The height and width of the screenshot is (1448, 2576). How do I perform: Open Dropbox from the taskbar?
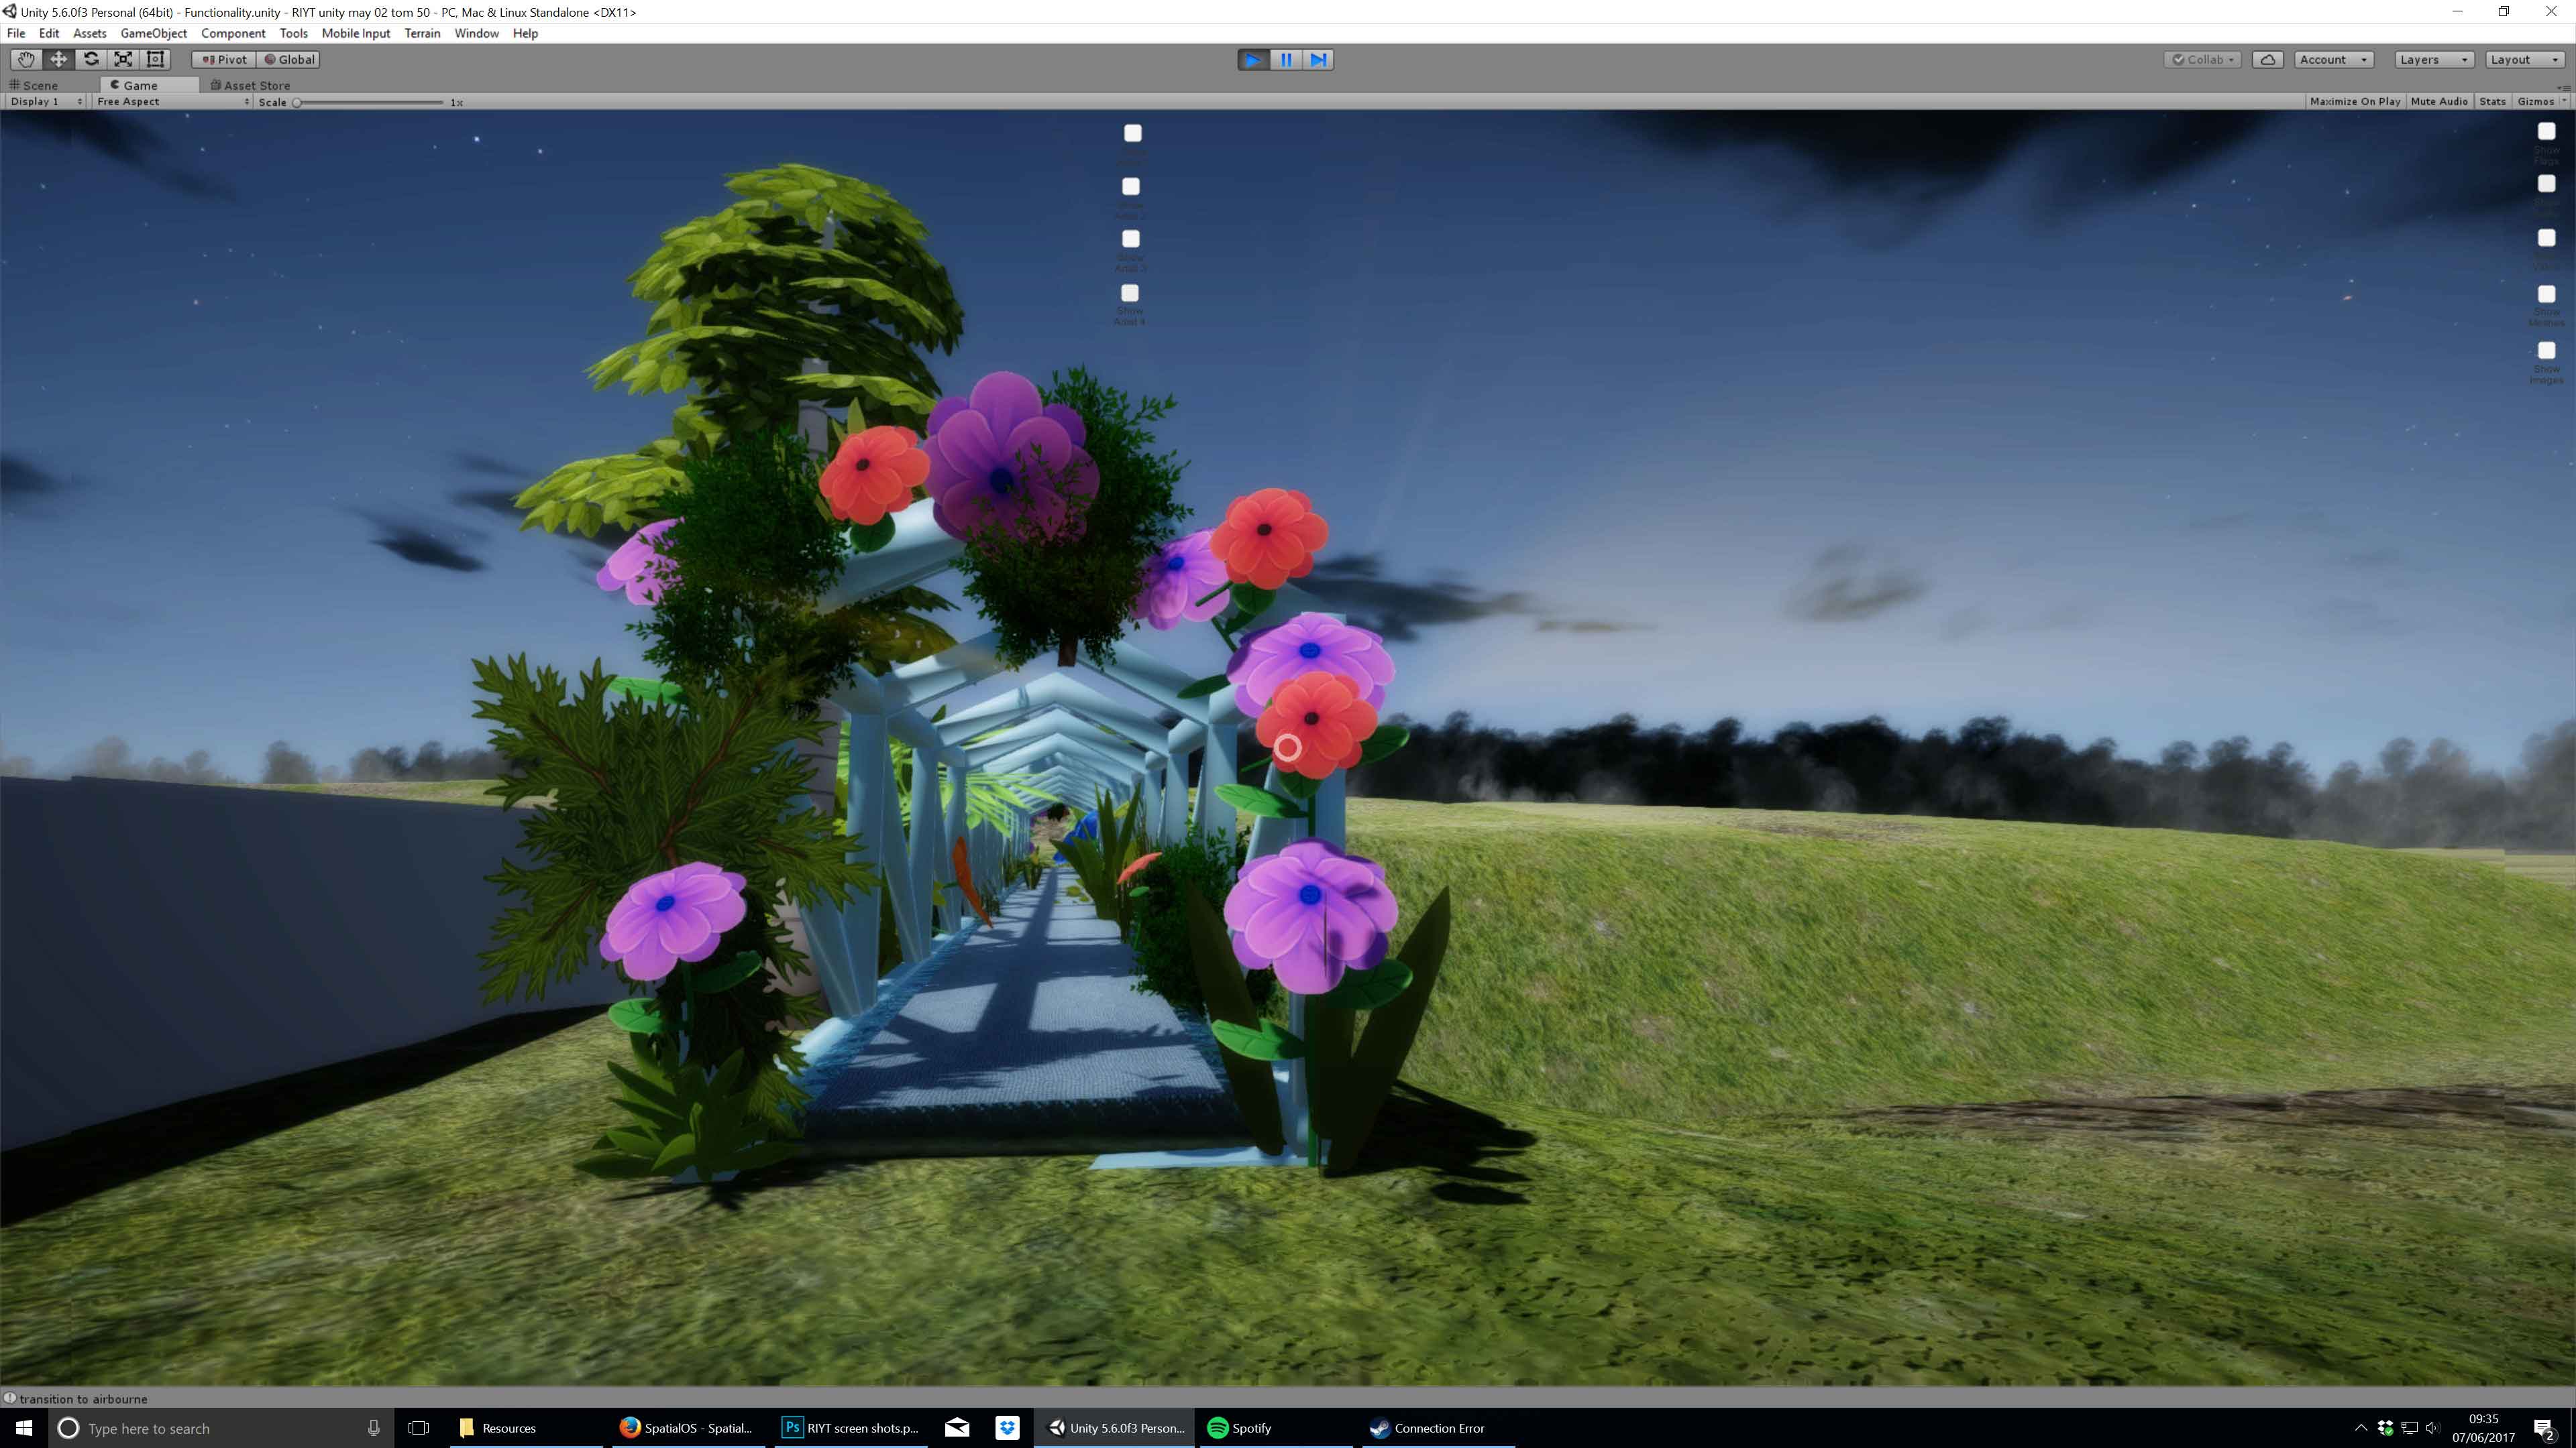coord(1007,1428)
